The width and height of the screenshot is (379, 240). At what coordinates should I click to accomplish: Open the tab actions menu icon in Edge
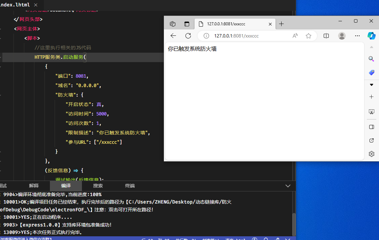click(186, 24)
